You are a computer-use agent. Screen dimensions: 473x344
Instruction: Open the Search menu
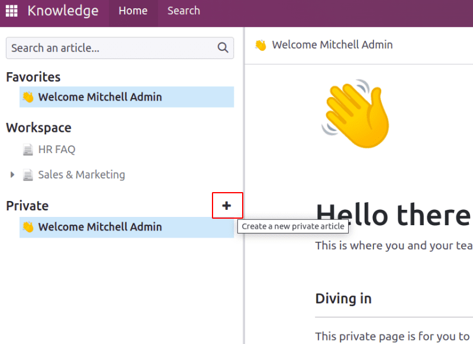[x=184, y=11]
